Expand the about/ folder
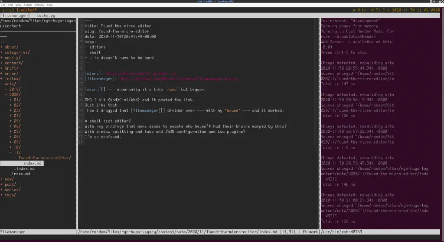 [x=10, y=47]
